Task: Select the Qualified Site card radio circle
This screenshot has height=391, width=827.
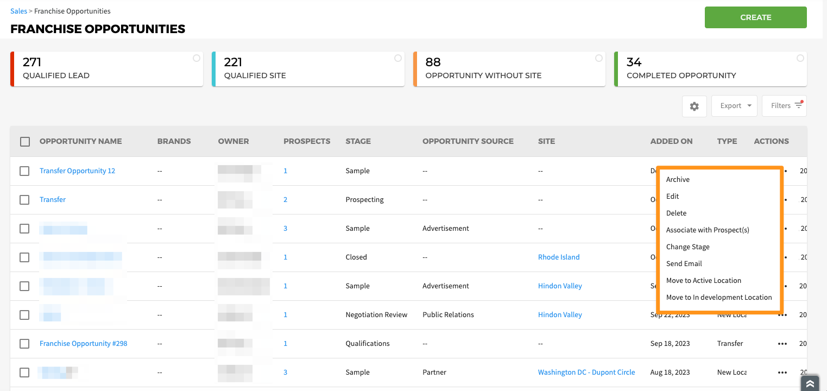Action: click(x=398, y=58)
